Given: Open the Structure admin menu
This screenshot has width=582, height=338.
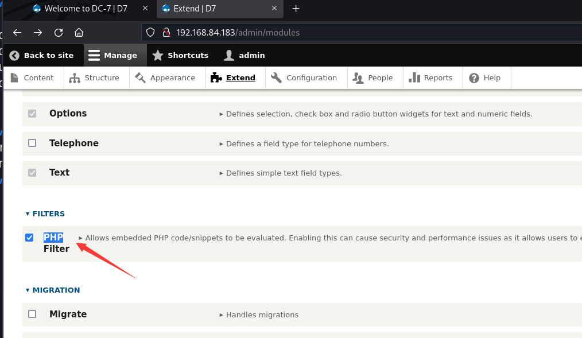Looking at the screenshot, I should [x=102, y=78].
